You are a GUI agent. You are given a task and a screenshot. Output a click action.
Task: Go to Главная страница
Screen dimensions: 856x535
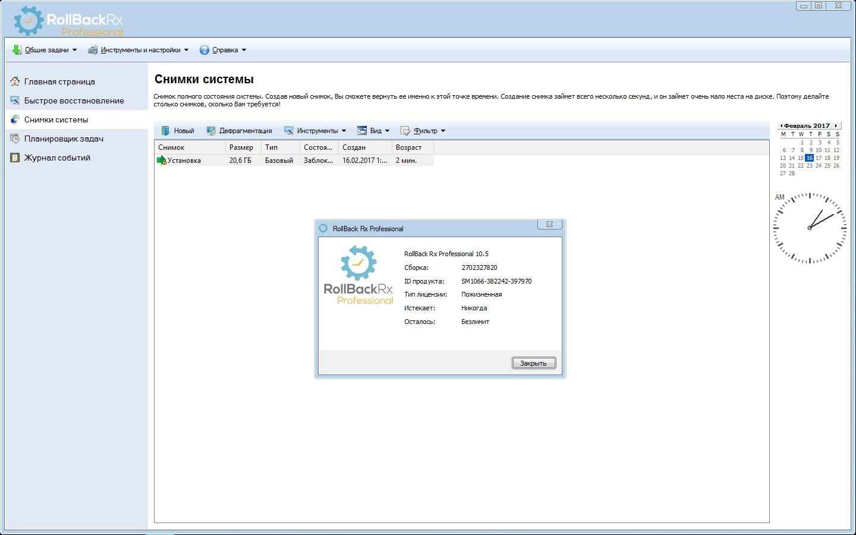tap(59, 81)
